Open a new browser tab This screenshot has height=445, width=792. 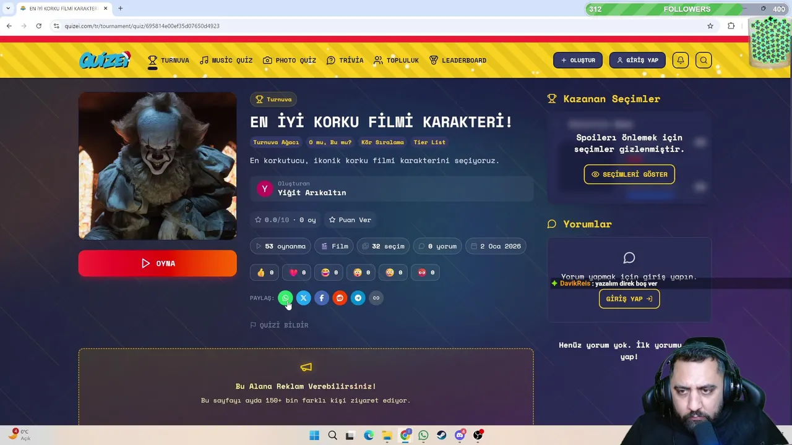tap(120, 9)
